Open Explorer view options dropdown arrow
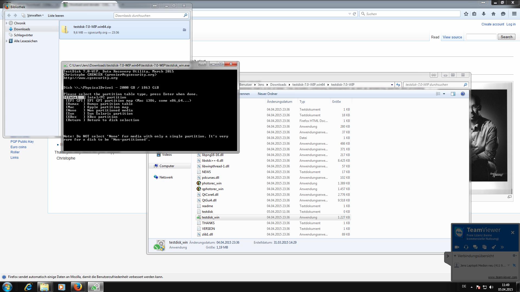Image resolution: width=520 pixels, height=292 pixels. pos(444,94)
